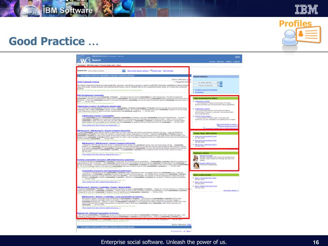
Task: Click More News results link
Action: pyautogui.click(x=231, y=190)
